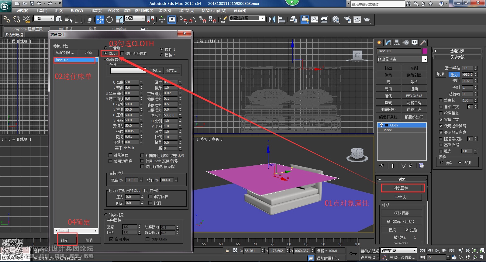Open the 编辑(E) menu
Viewport: 486px width, 262px height.
click(22, 10)
